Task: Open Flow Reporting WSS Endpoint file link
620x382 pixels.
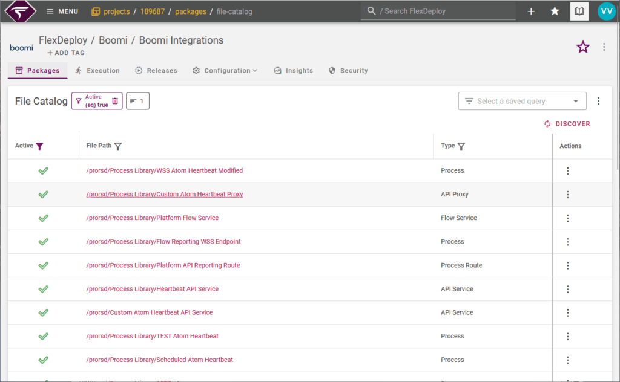Action: pyautogui.click(x=163, y=242)
